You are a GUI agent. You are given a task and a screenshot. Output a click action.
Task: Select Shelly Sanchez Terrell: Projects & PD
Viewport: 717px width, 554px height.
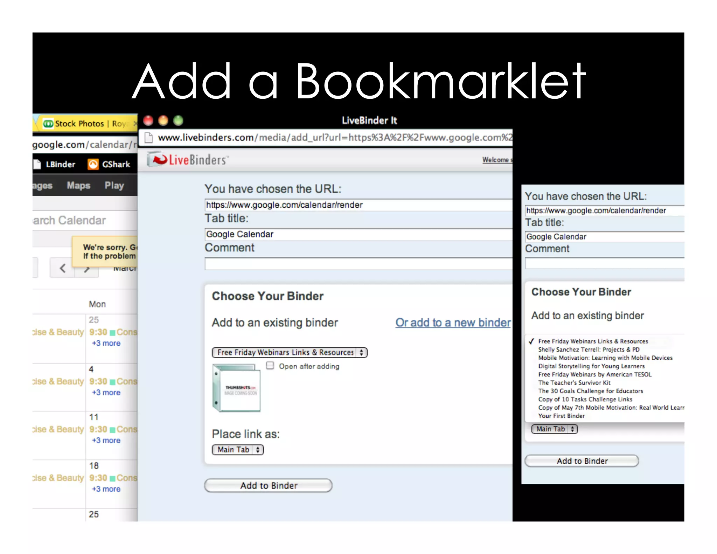point(589,349)
